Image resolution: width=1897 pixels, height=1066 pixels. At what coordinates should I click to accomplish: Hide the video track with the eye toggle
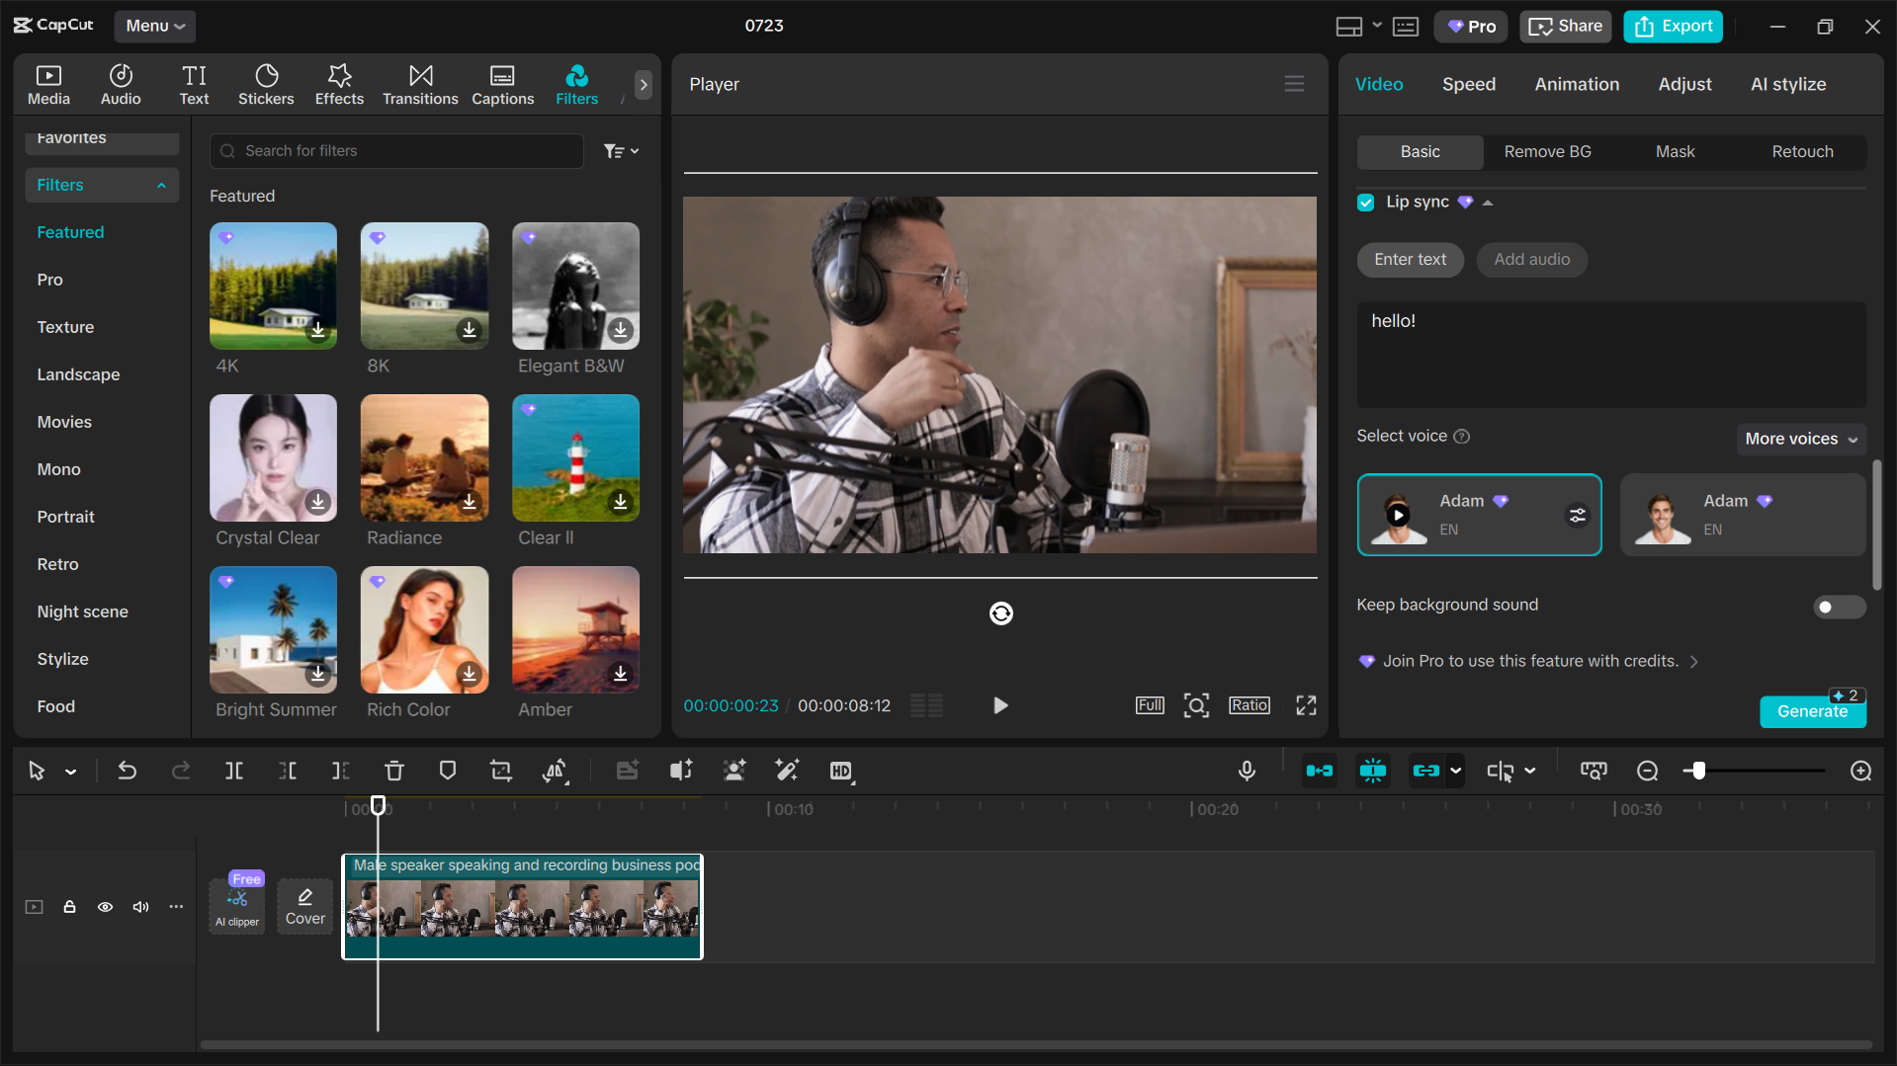pyautogui.click(x=105, y=907)
